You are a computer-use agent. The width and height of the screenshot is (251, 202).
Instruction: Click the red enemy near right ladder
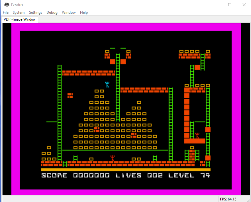[197, 135]
